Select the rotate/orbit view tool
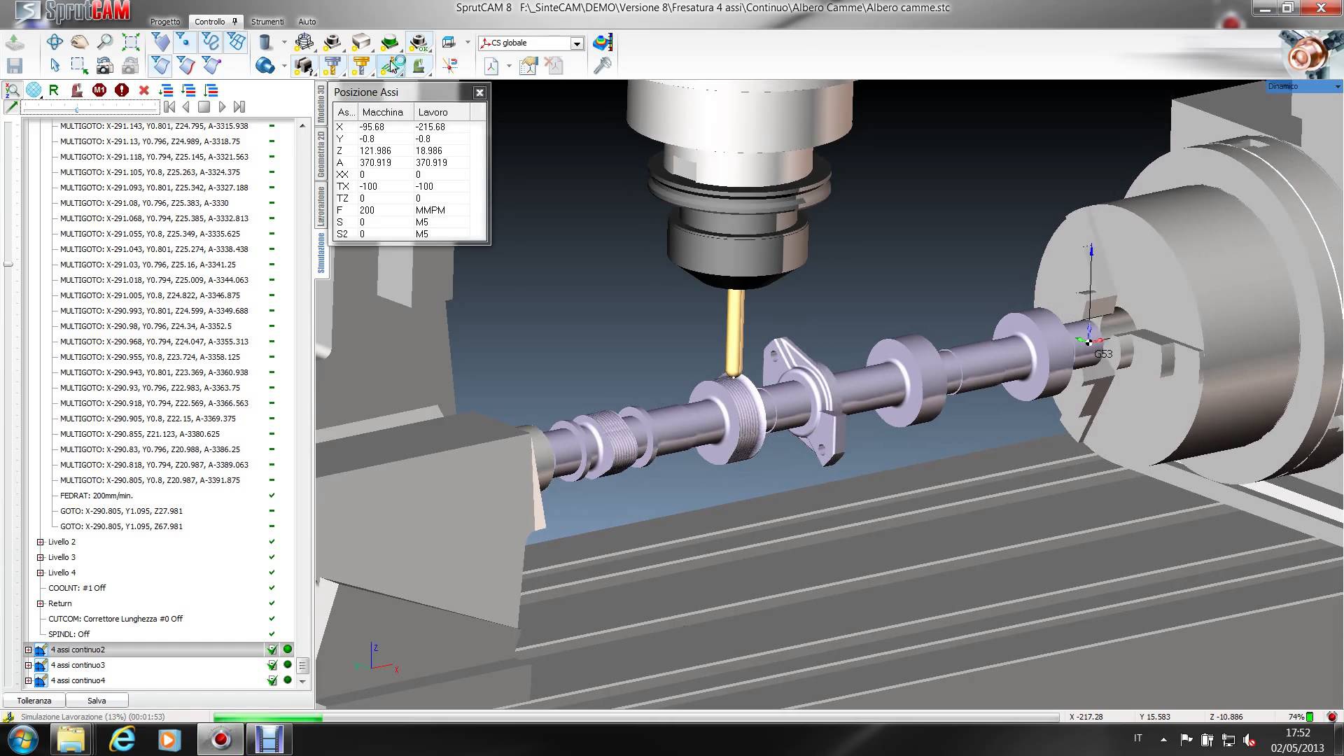1344x756 pixels. point(55,42)
